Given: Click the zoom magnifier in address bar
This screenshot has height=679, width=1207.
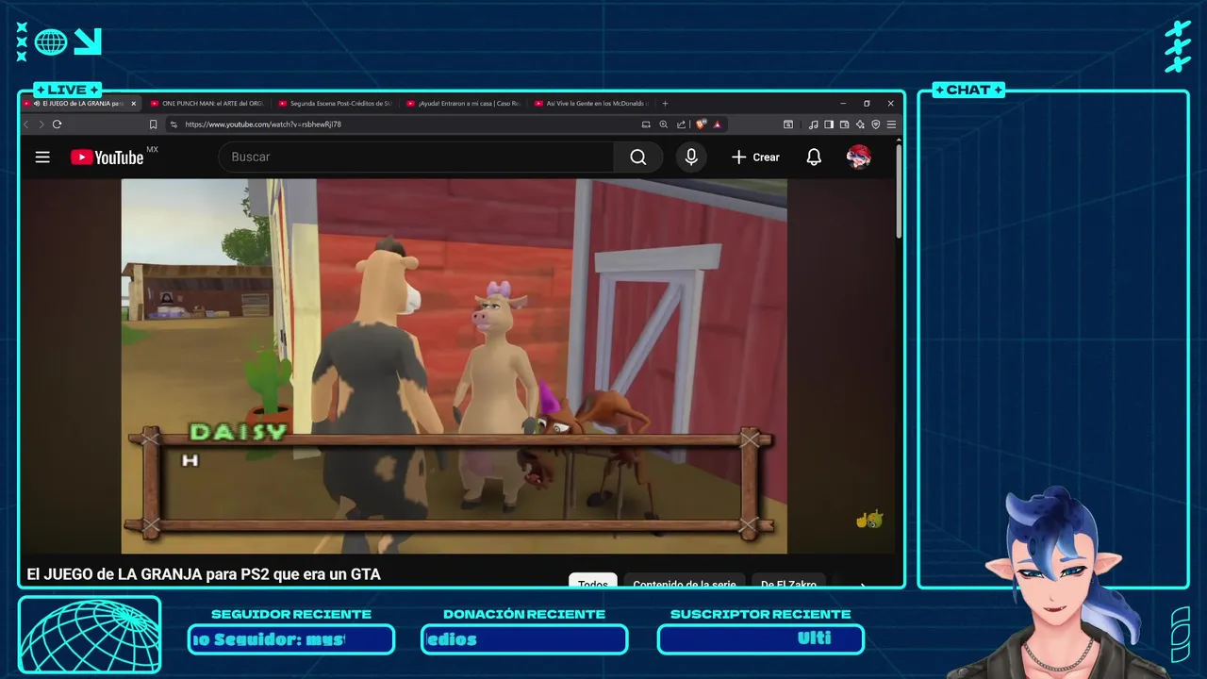Looking at the screenshot, I should [663, 124].
